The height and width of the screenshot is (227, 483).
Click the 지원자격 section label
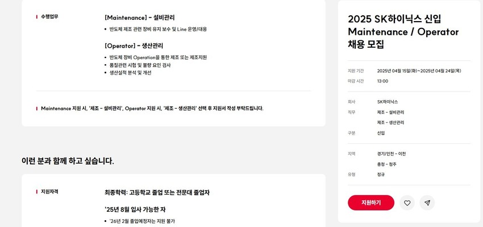(49, 192)
